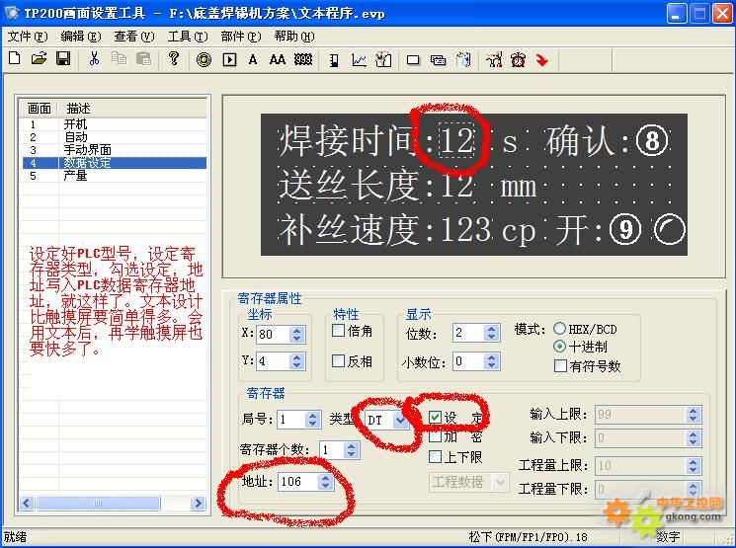
Task: Open the 帮助(H) menu
Action: pos(294,37)
